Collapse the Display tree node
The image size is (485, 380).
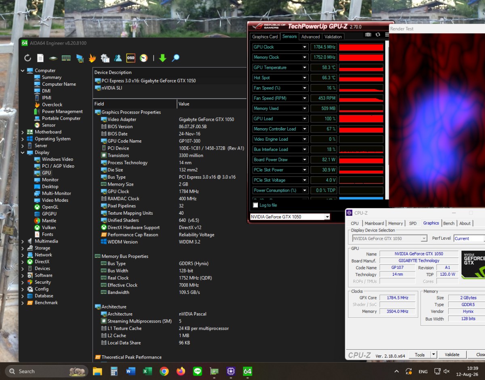(x=23, y=152)
